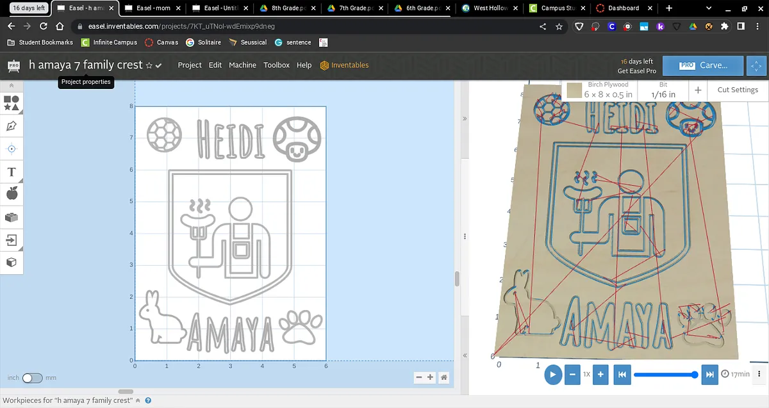
Task: Open the apple icon library
Action: (12, 194)
